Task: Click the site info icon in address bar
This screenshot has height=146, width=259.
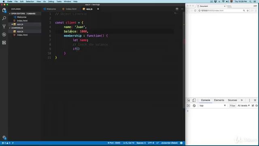Action: pyautogui.click(x=200, y=11)
